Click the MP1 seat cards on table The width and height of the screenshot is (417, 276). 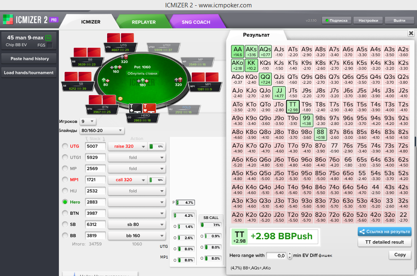205,77
